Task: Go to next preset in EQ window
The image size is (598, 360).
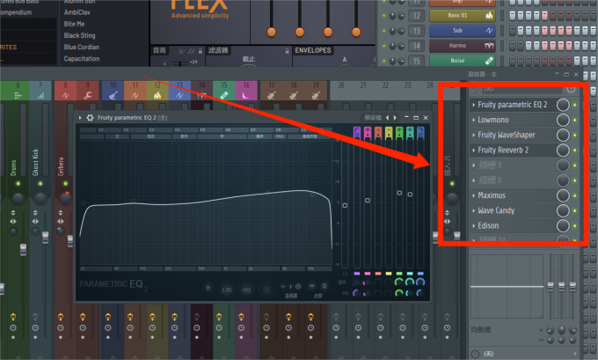Action: [x=395, y=118]
